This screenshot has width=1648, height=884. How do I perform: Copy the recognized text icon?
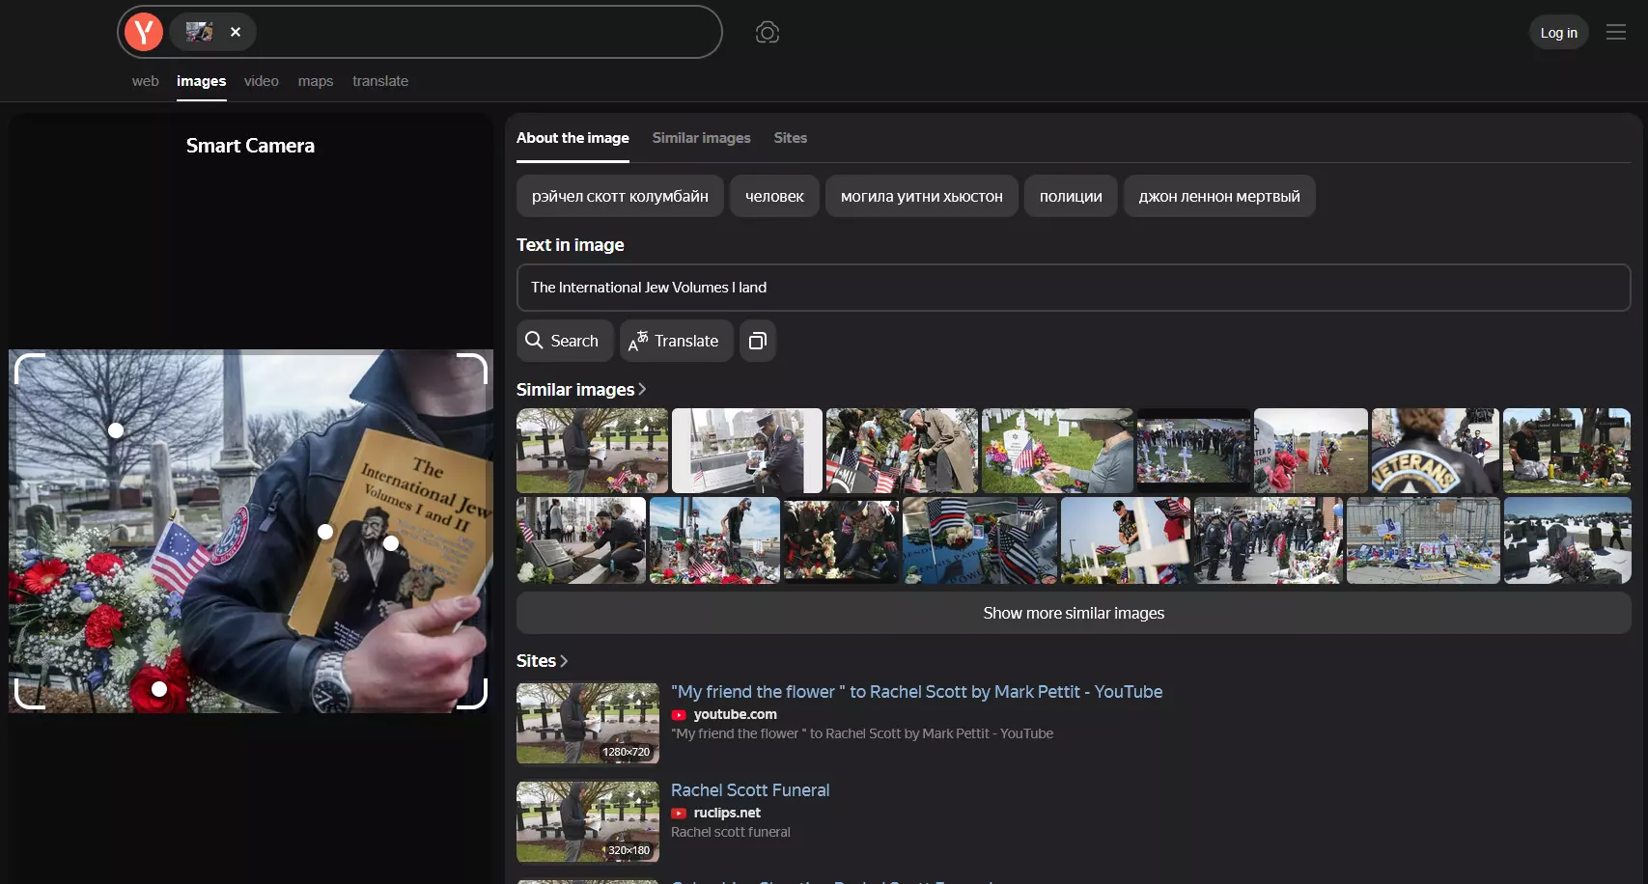tap(758, 341)
